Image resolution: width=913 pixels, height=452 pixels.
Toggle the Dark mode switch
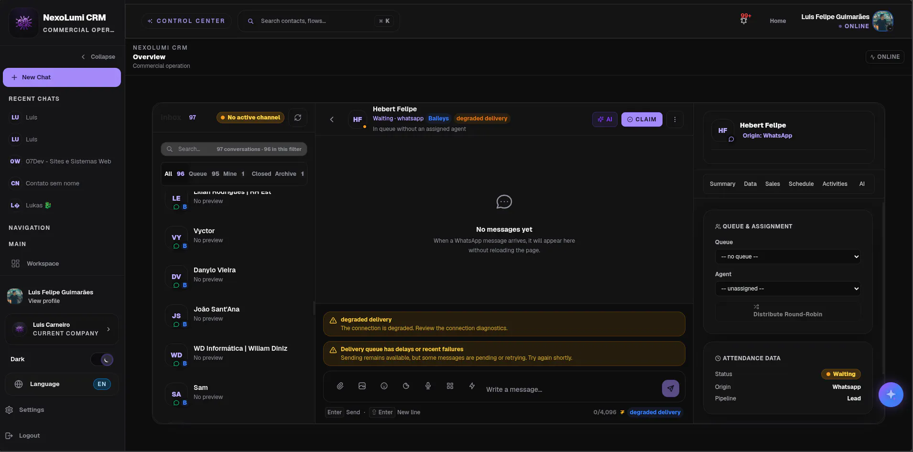click(102, 359)
